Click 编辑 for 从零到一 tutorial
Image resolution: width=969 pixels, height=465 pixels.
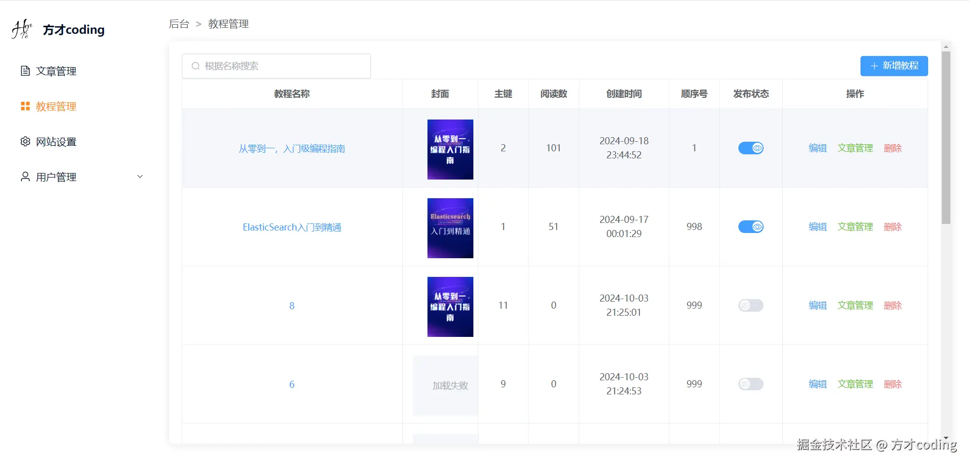(x=818, y=148)
